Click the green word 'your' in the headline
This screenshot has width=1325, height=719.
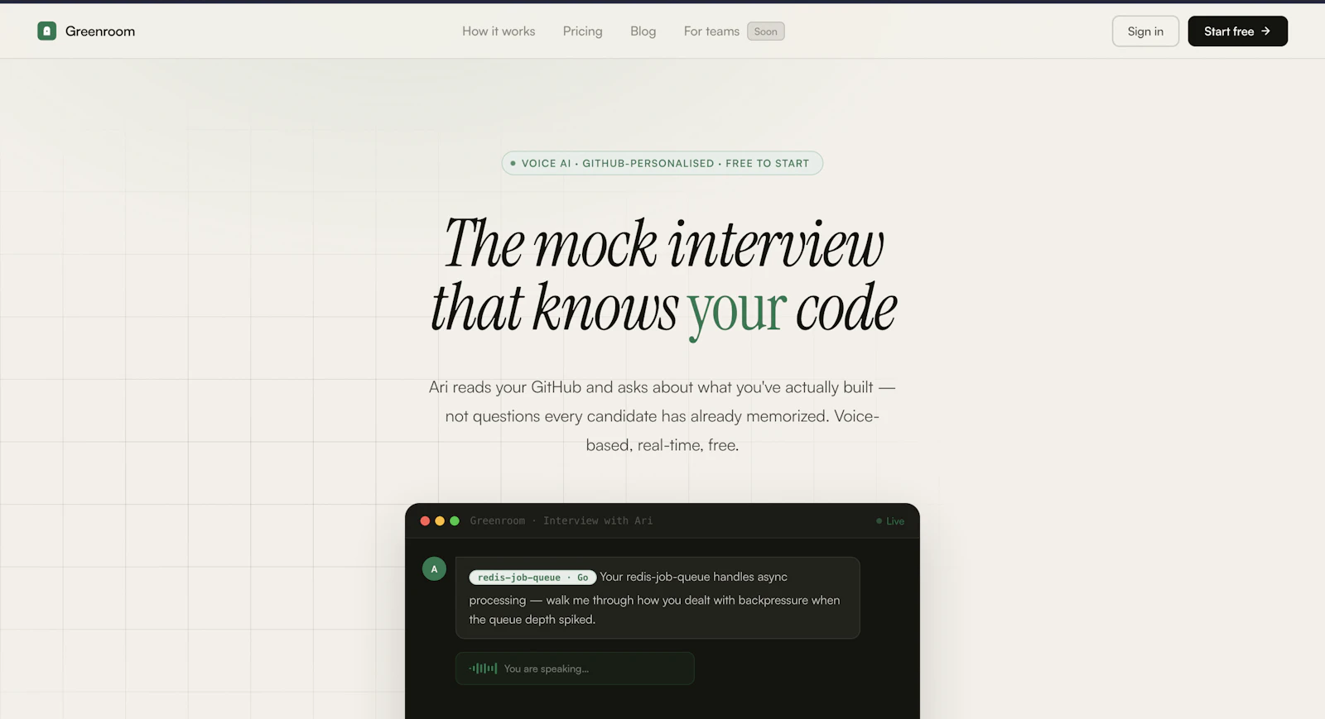pos(736,309)
